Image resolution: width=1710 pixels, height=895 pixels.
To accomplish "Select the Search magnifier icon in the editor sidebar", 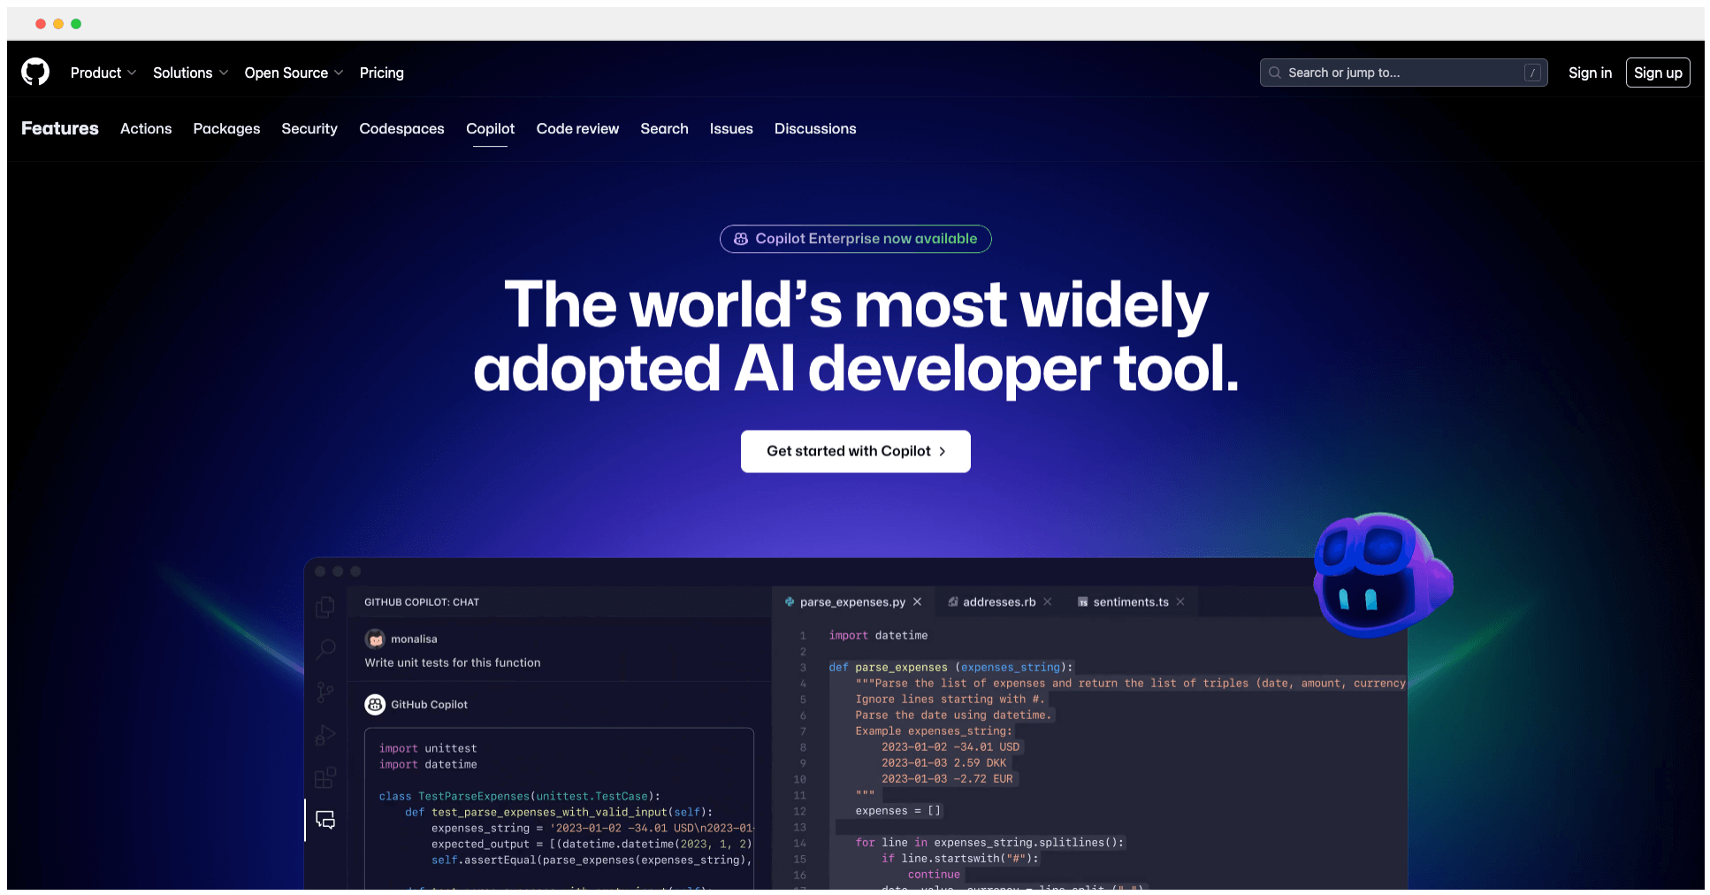I will pyautogui.click(x=324, y=649).
